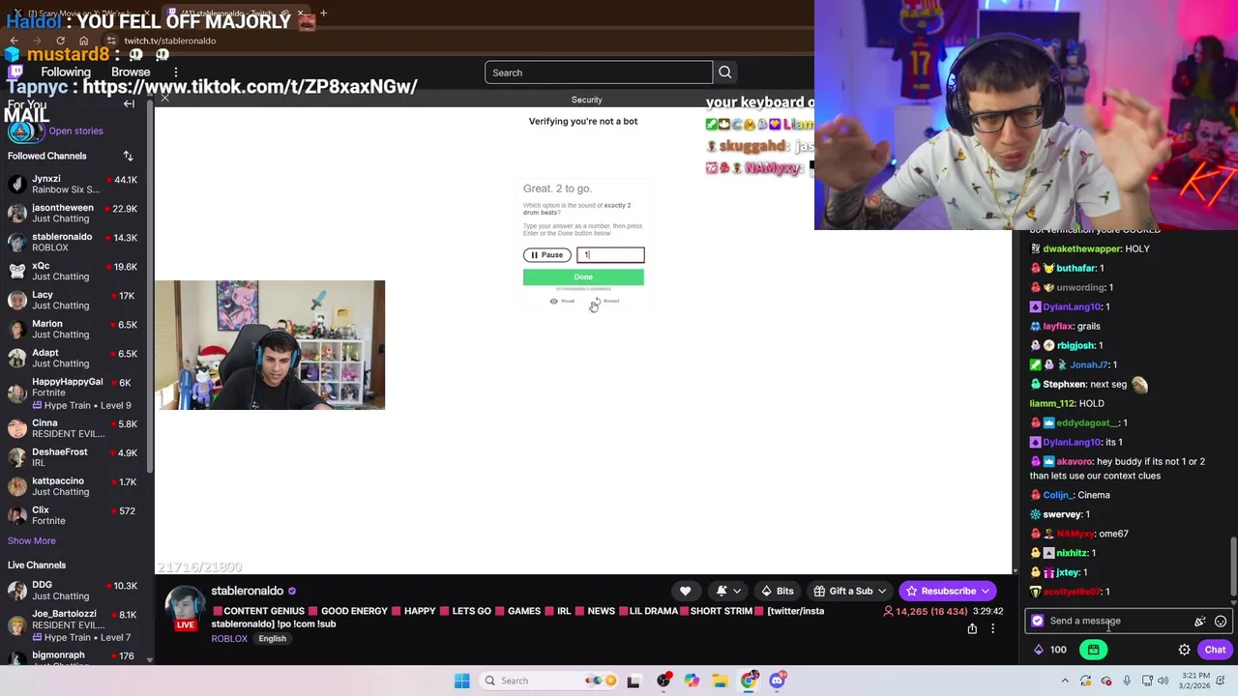Image resolution: width=1238 pixels, height=696 pixels.
Task: Go back with the browser arrow
Action: pos(14,41)
